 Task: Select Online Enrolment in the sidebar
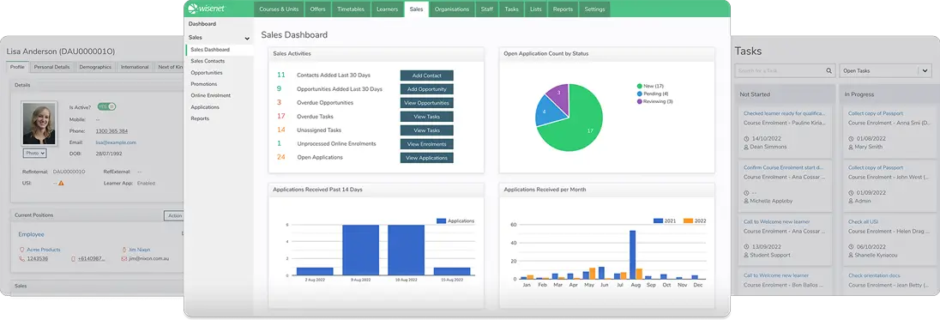click(210, 95)
